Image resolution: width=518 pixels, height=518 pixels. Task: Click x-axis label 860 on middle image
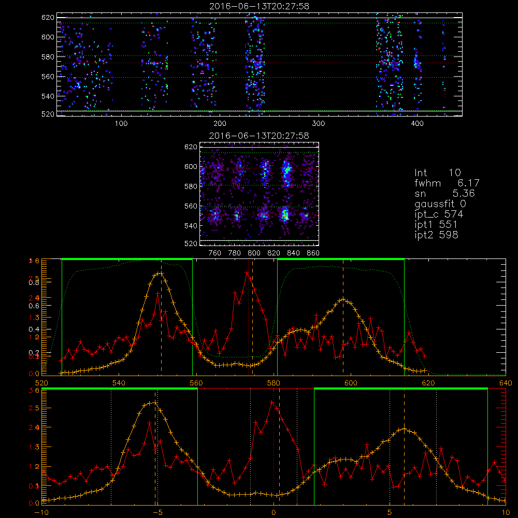(x=313, y=253)
